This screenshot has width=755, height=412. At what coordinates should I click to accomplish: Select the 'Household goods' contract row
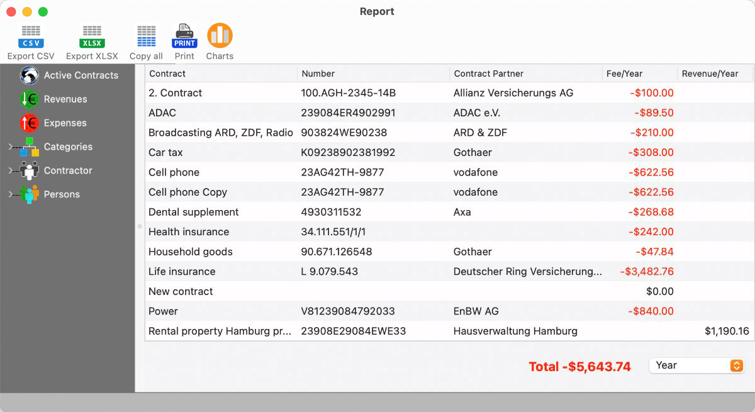(449, 252)
